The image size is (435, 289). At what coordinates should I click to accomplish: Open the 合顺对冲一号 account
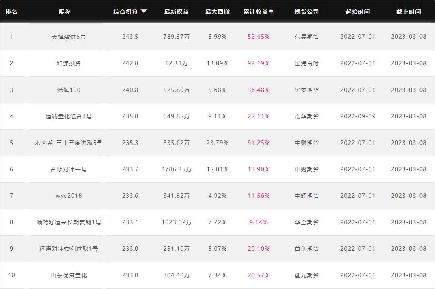pos(68,169)
